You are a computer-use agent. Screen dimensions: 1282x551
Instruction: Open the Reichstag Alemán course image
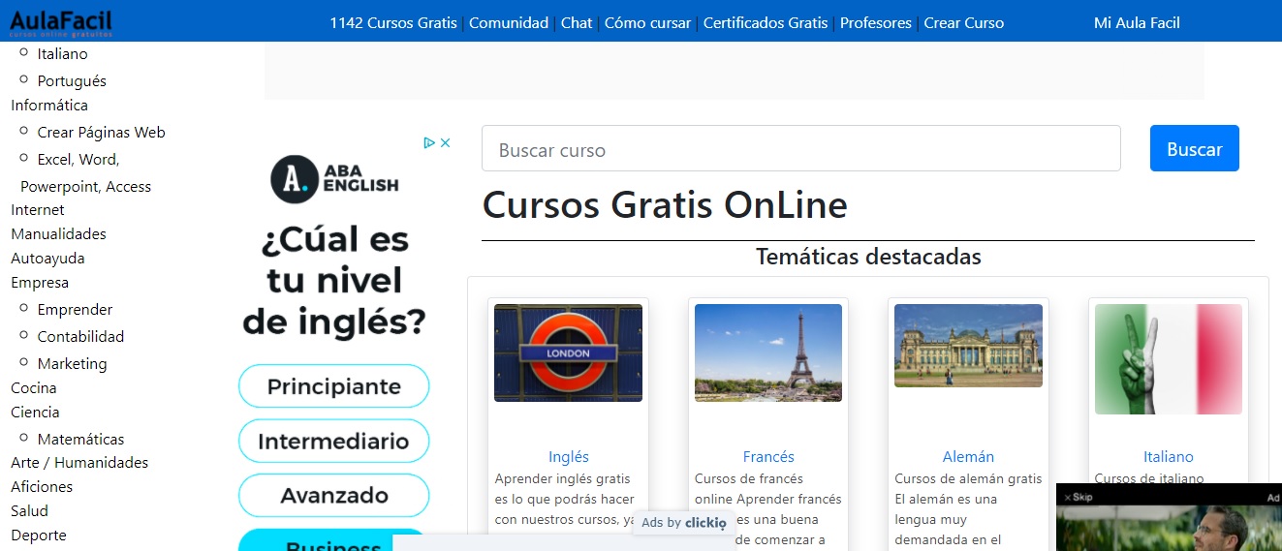(968, 346)
